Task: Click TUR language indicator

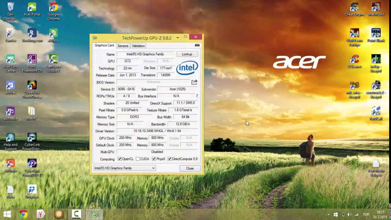Action: pos(366,215)
